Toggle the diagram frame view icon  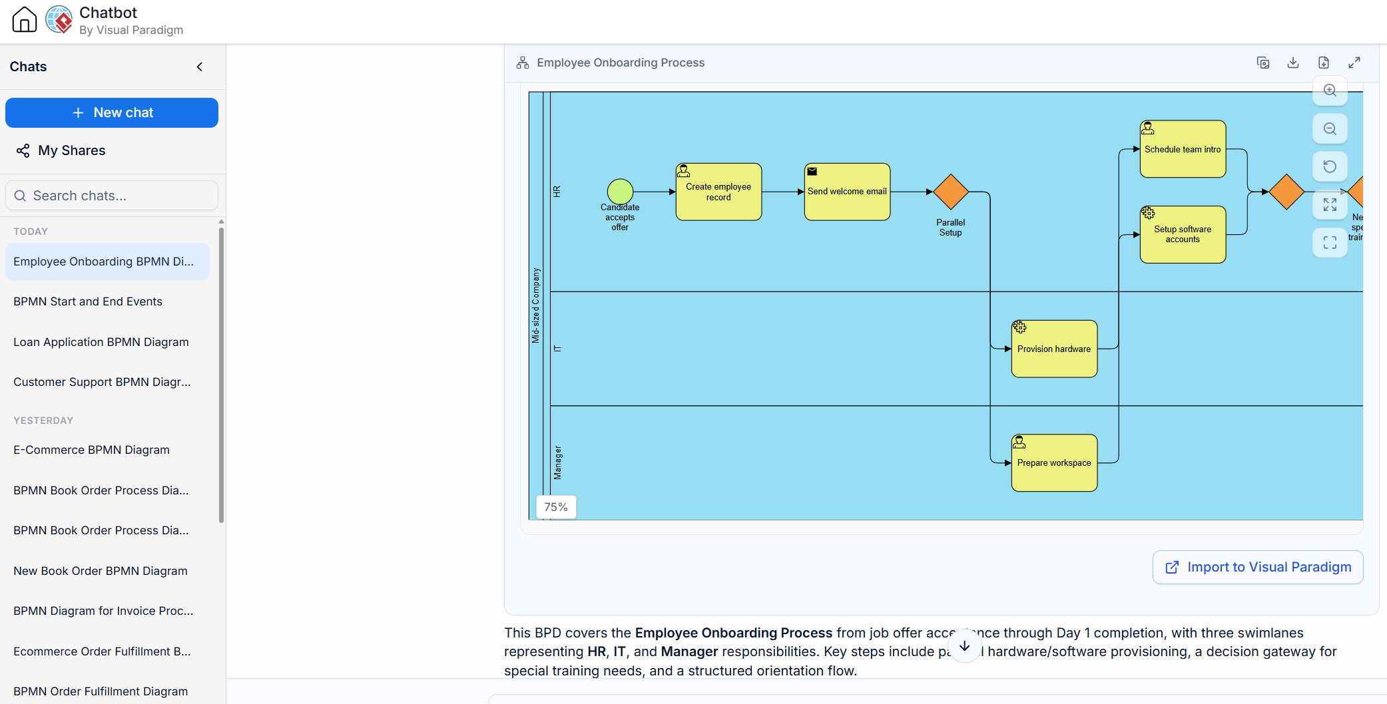click(1330, 242)
